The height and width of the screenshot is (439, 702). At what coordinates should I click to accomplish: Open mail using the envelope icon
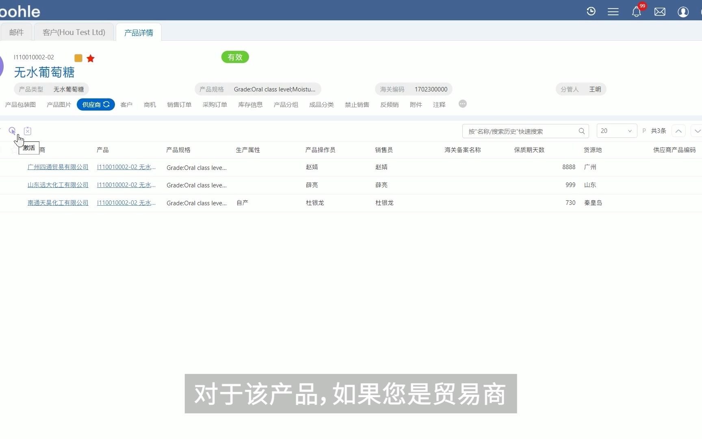tap(660, 12)
